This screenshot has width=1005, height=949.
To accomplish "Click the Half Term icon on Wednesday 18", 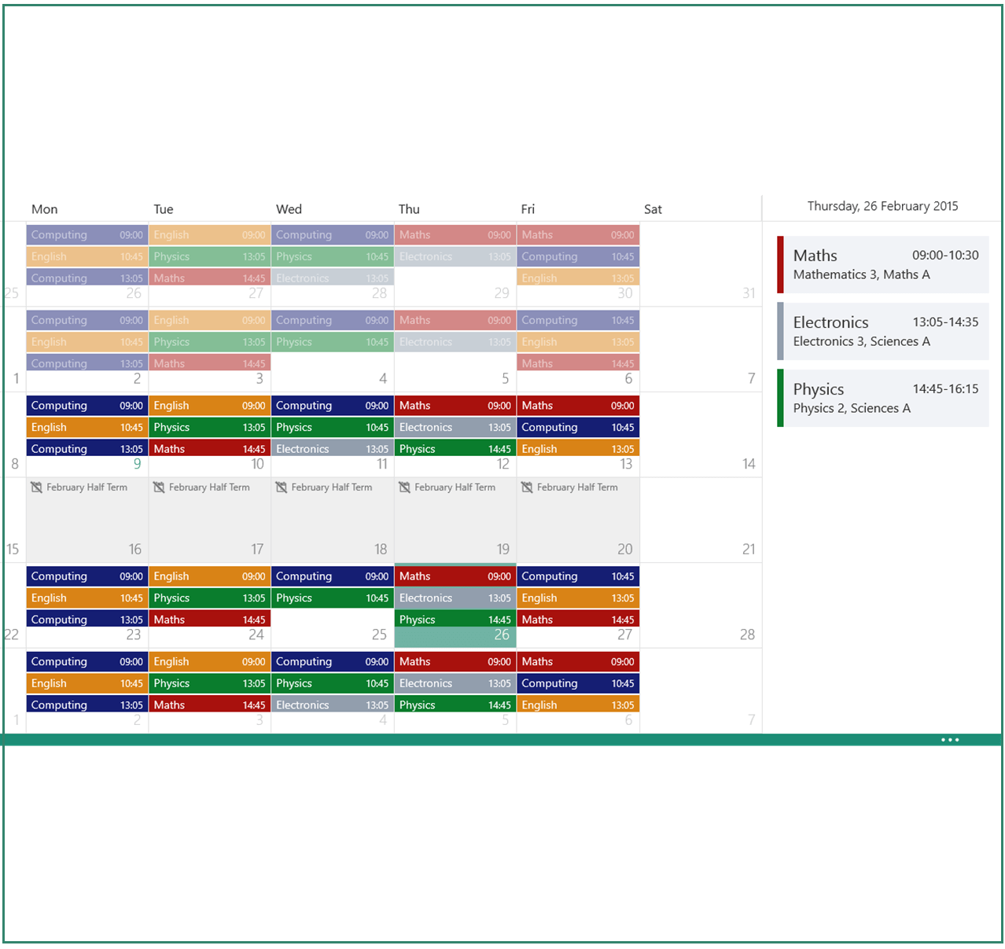I will coord(282,487).
